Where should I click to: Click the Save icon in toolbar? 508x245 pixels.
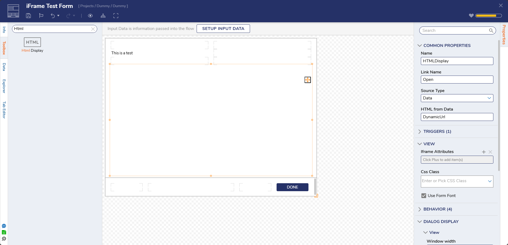point(28,16)
